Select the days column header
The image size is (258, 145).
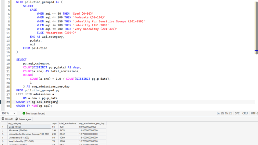click(55, 123)
